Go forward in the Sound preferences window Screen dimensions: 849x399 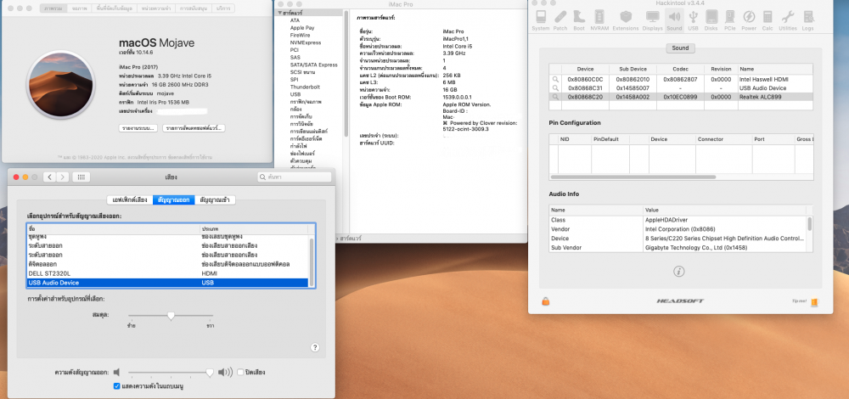coord(63,177)
